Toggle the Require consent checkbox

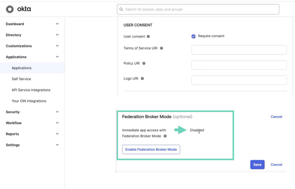193,36
